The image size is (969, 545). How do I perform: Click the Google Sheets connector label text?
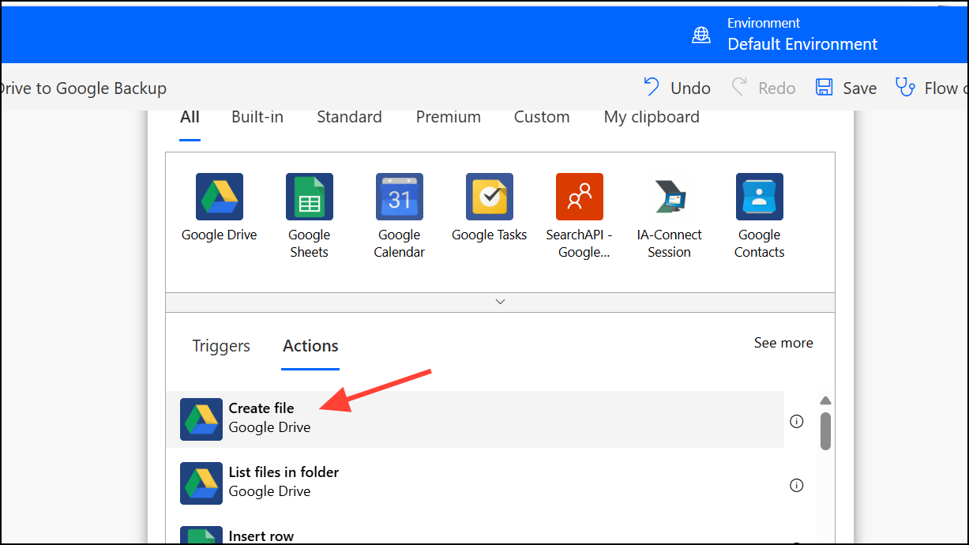click(309, 243)
